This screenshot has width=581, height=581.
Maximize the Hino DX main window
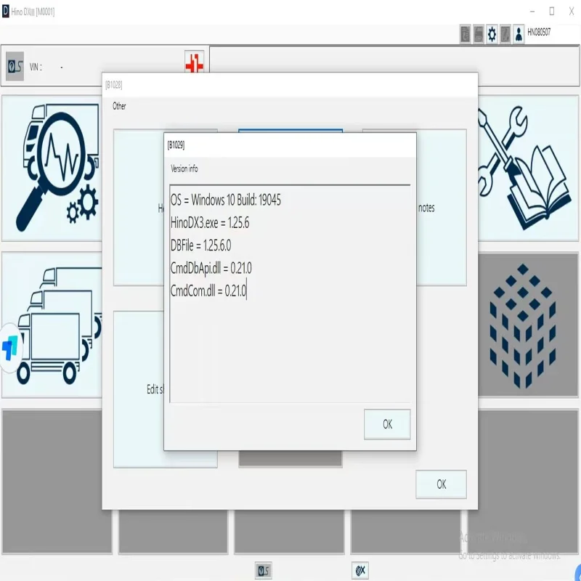552,12
